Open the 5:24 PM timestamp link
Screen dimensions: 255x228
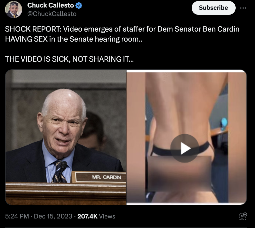coord(17,216)
